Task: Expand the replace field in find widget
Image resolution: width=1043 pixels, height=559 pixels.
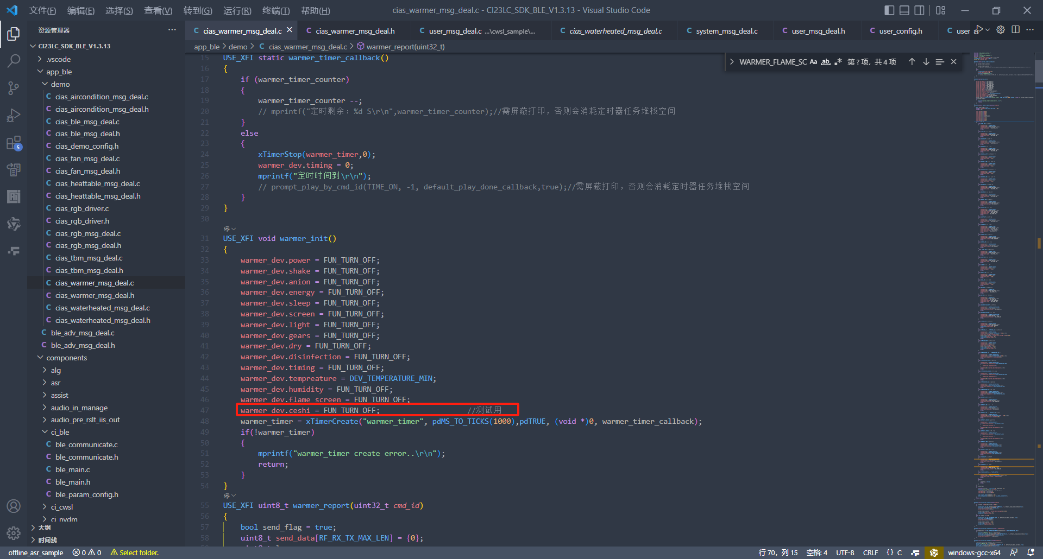Action: tap(732, 62)
